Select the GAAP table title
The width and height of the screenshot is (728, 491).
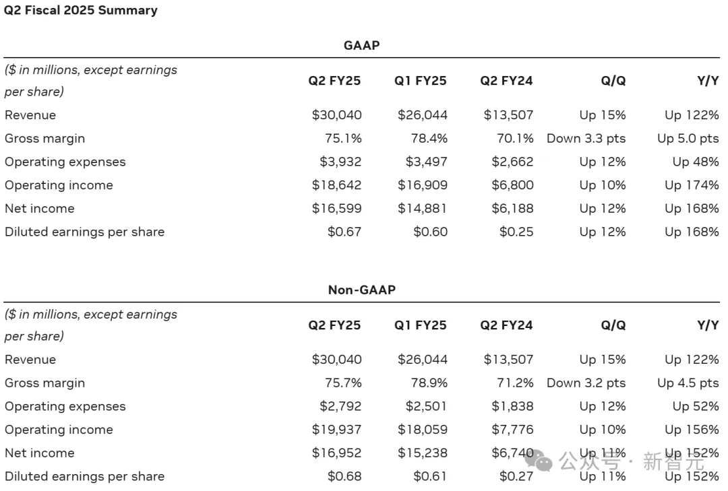click(x=362, y=46)
